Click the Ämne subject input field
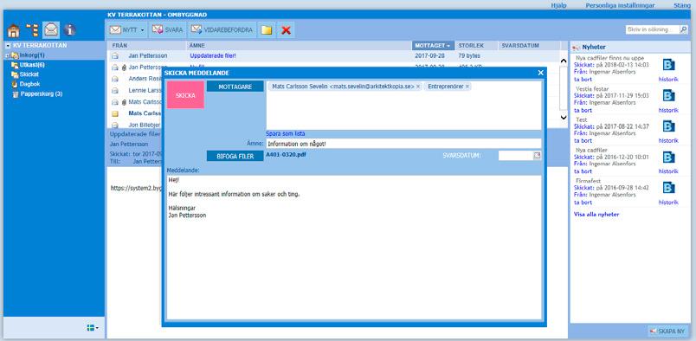 click(x=403, y=144)
